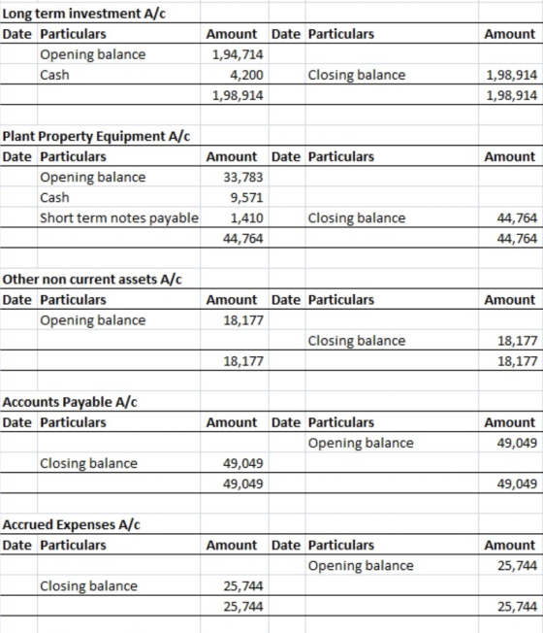Click the 18,177 opening balance amount

243,320
